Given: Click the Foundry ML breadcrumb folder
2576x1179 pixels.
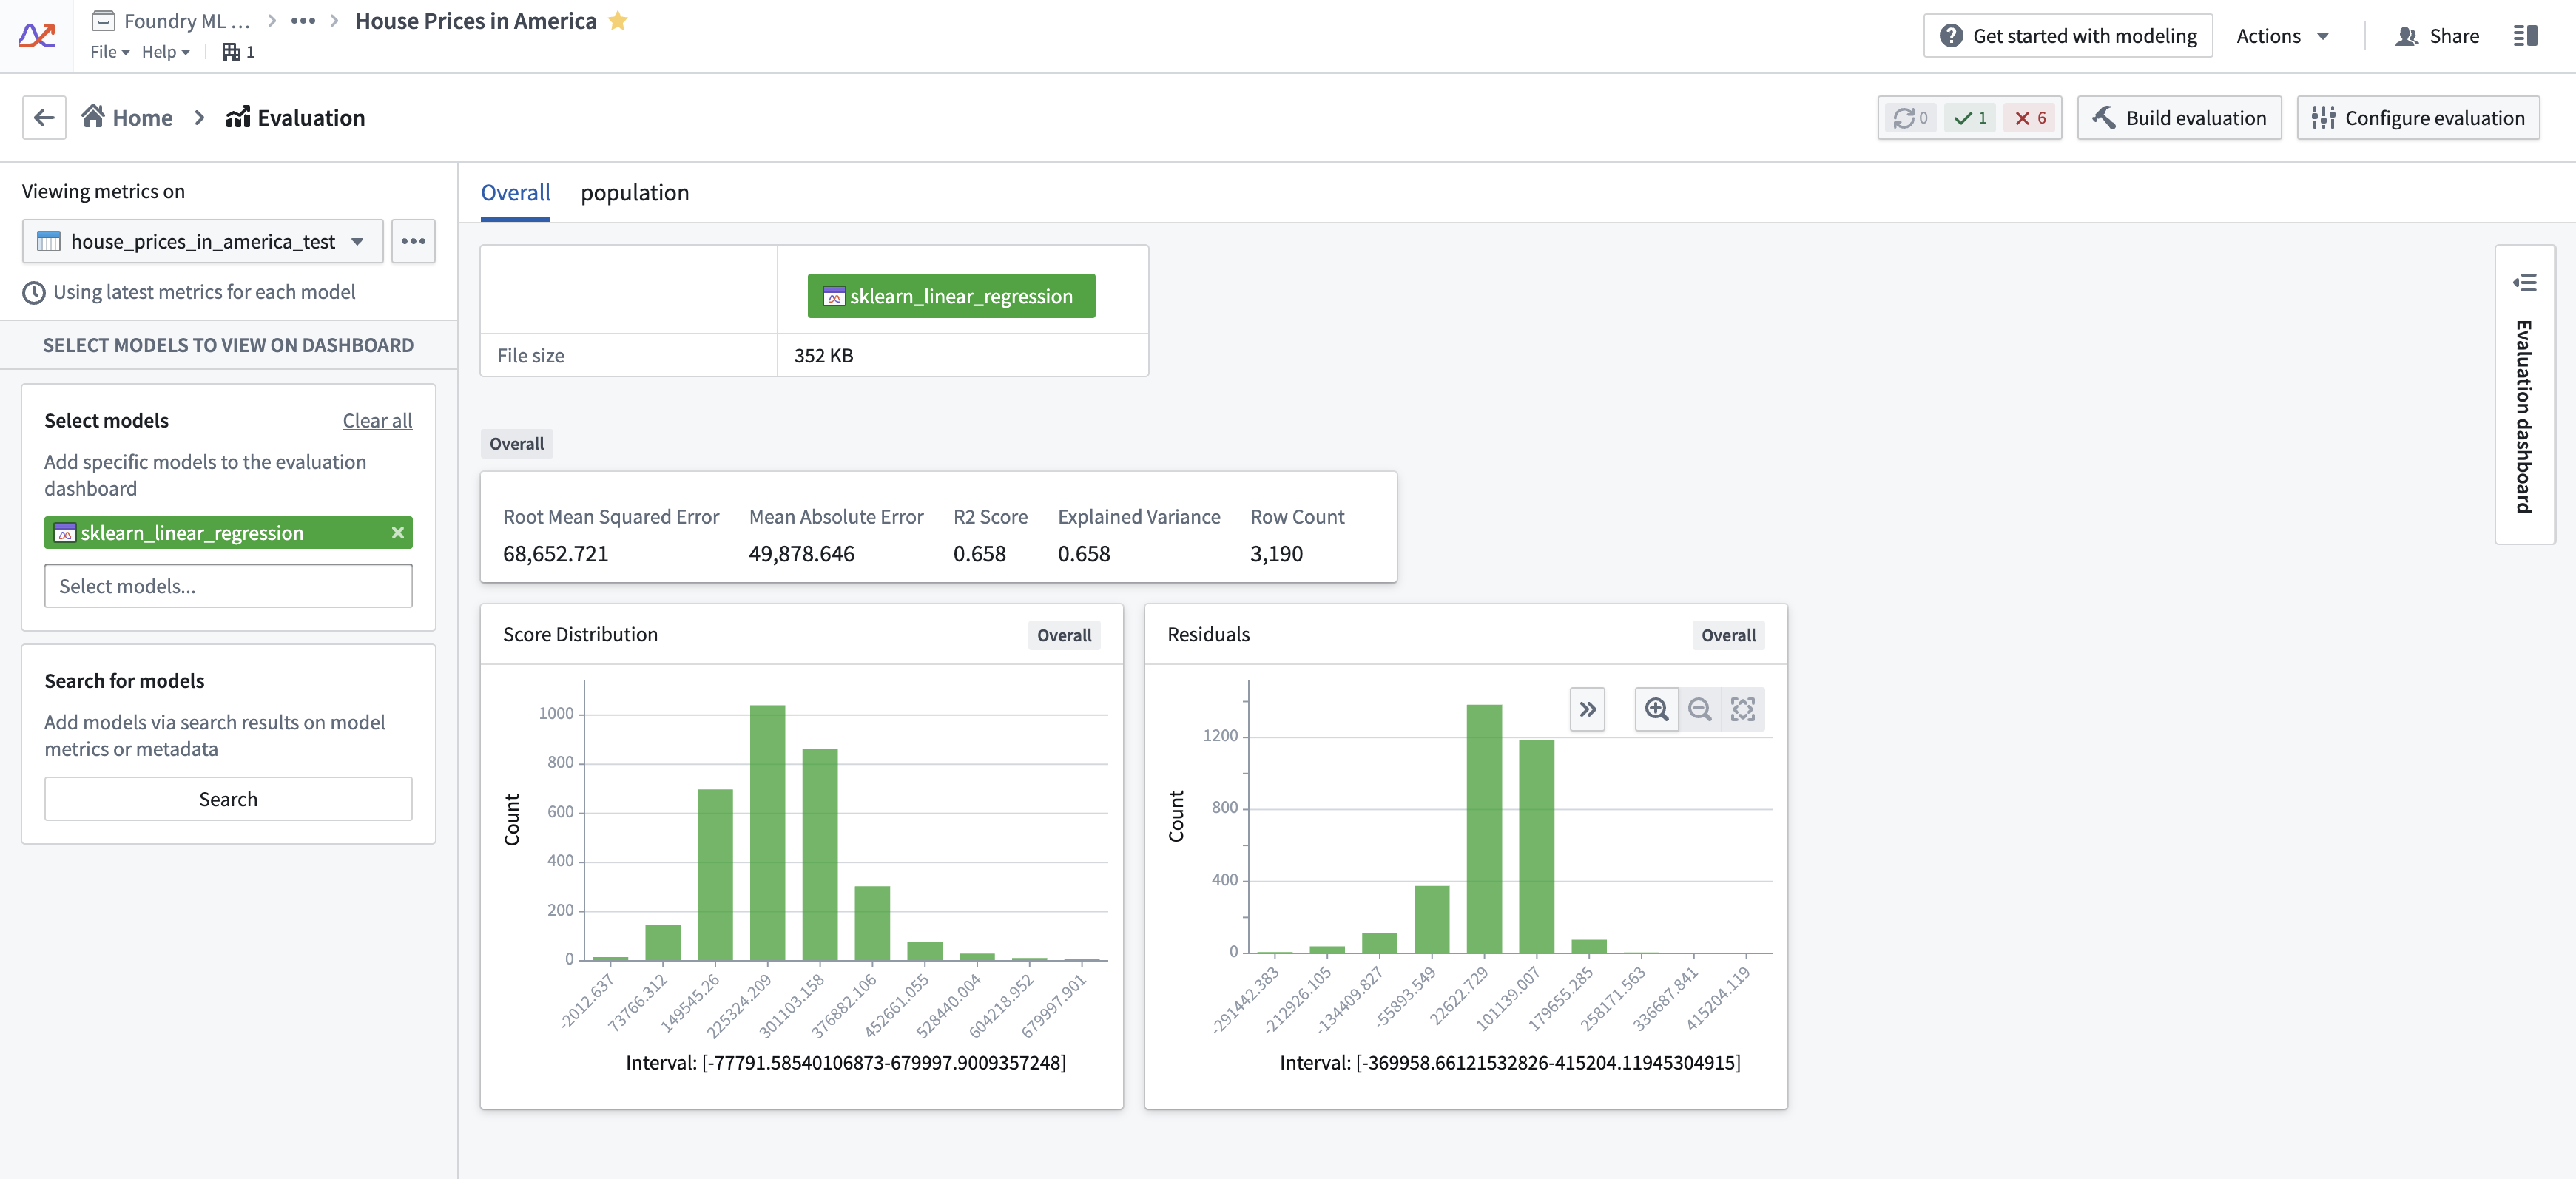Looking at the screenshot, I should [171, 21].
